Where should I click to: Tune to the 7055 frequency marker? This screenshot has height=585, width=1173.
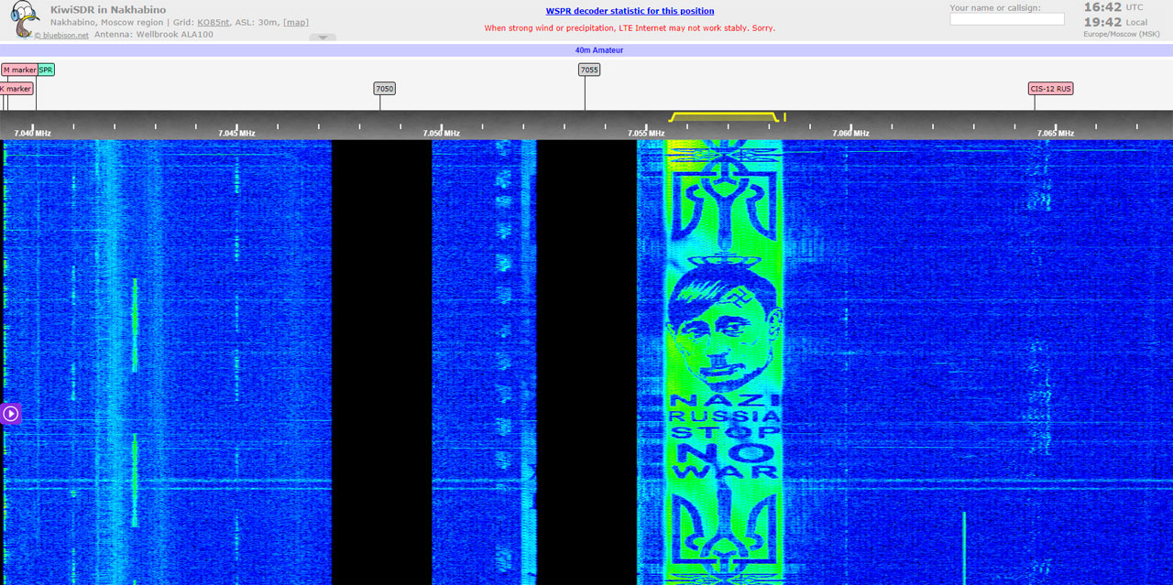[x=588, y=70]
